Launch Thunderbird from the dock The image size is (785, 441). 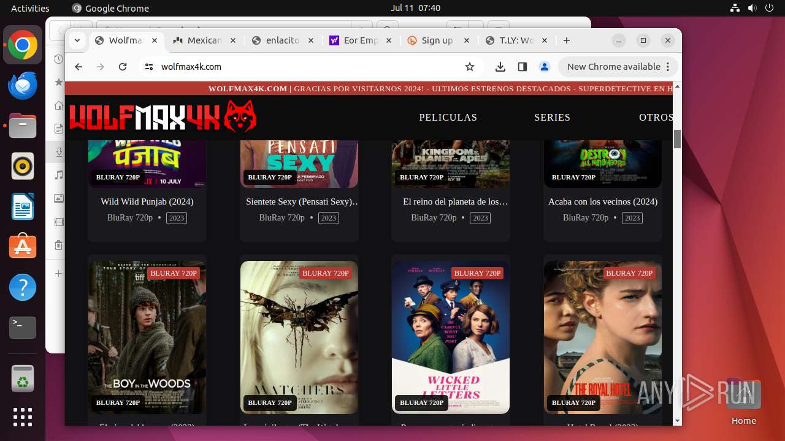[23, 86]
